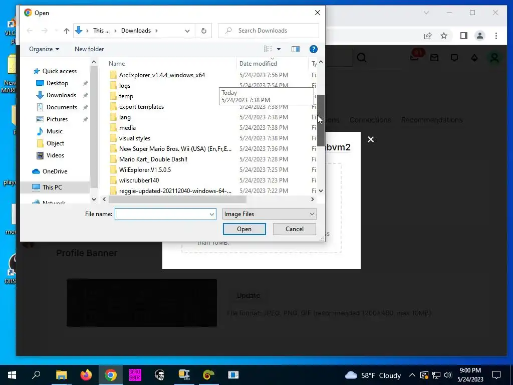
Task: Click Downloads in the address breadcrumb
Action: click(136, 31)
